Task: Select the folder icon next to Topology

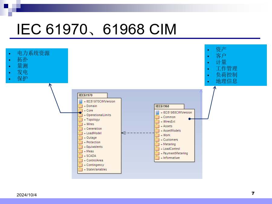Action: (x=80, y=120)
